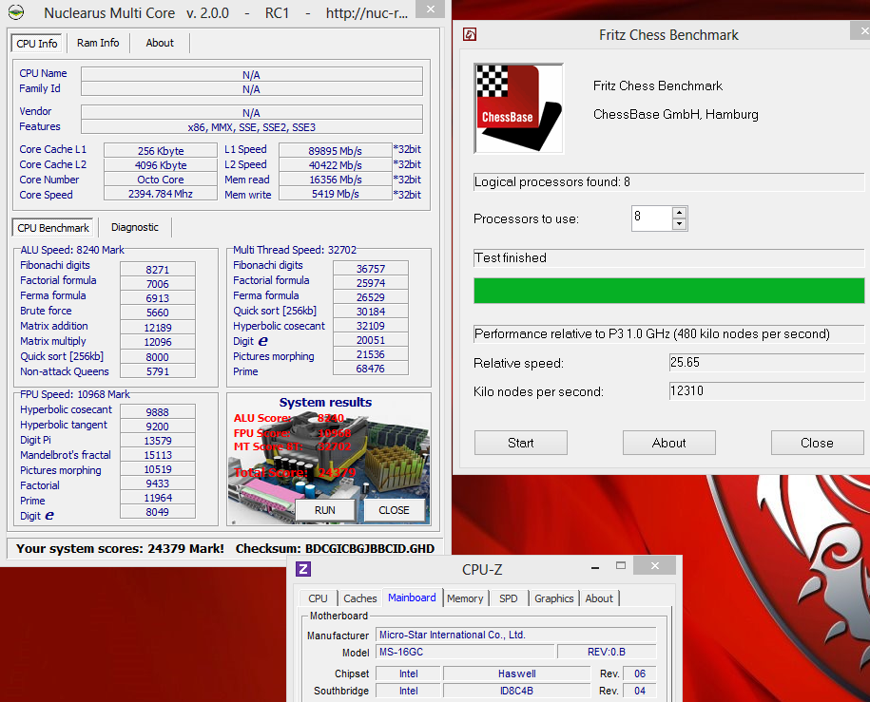Click FPU Mandelbrot's fractal score 15113

click(158, 455)
